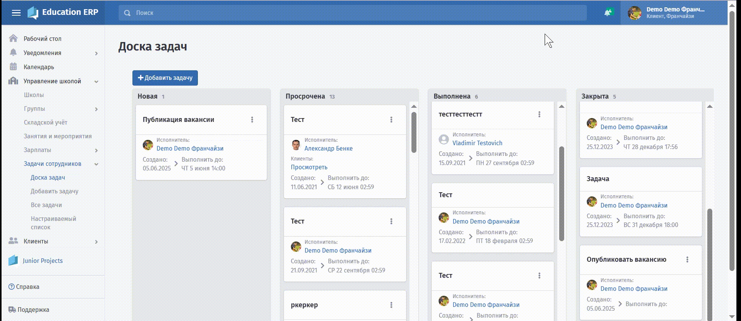Click the Рабочий стол home icon
741x321 pixels.
(x=13, y=38)
